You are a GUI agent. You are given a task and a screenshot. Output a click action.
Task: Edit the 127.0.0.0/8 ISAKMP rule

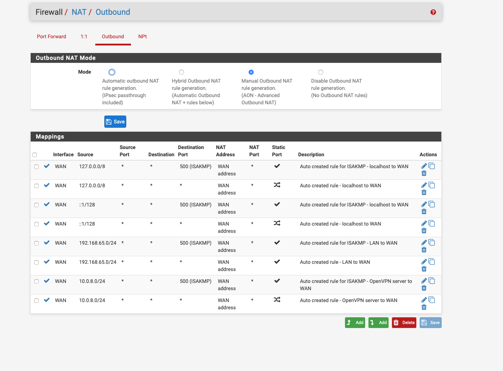pyautogui.click(x=424, y=166)
